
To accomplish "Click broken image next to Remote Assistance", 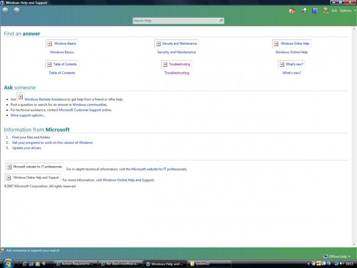I will tap(20, 97).
